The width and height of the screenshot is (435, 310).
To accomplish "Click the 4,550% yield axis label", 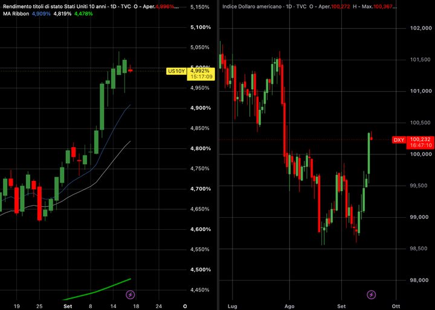I will tap(200, 250).
